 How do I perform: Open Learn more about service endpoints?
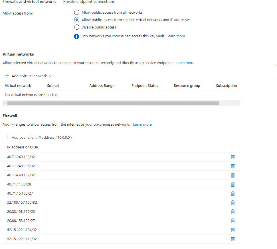click(185, 63)
